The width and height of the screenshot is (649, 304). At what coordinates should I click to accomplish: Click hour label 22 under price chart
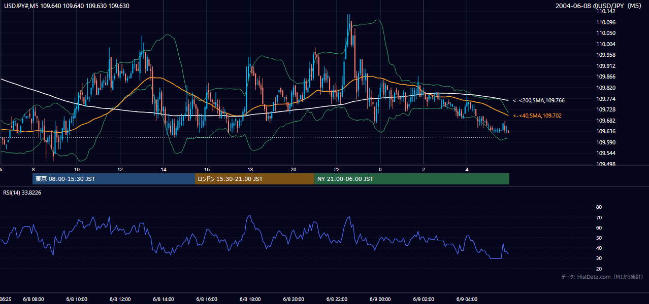(x=337, y=169)
